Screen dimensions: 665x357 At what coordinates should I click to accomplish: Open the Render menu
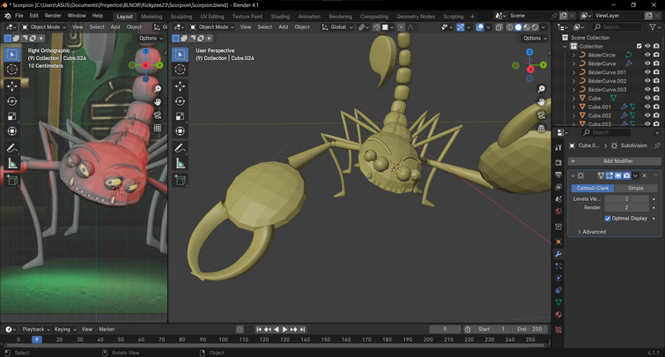(x=53, y=16)
